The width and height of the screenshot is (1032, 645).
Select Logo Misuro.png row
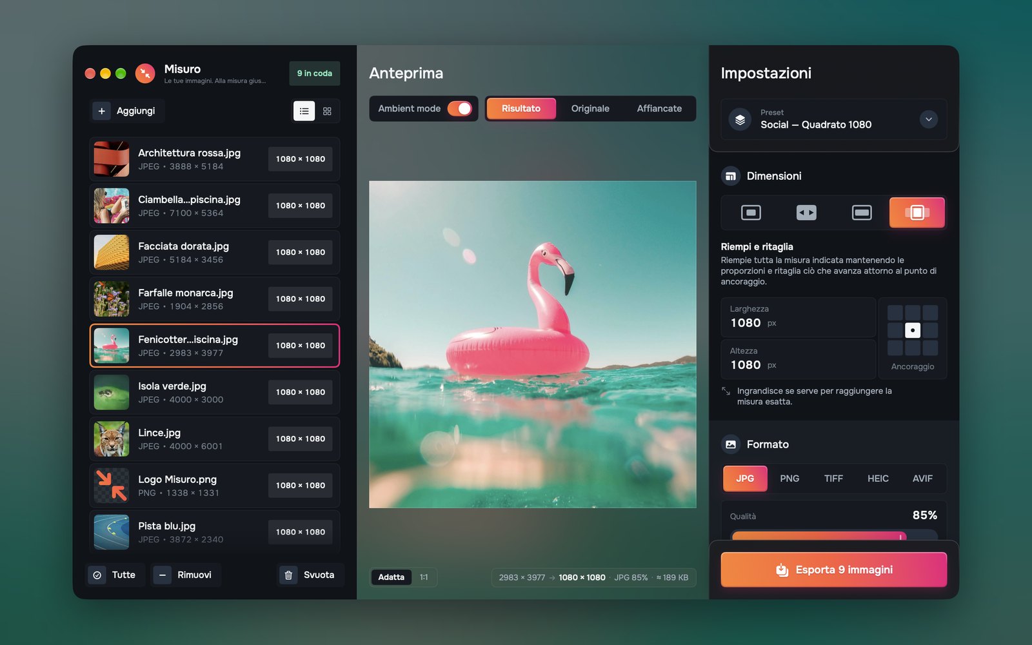(x=215, y=486)
